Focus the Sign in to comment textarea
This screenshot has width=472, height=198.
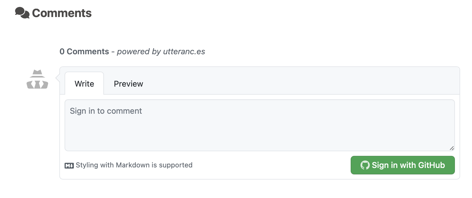[x=259, y=125]
